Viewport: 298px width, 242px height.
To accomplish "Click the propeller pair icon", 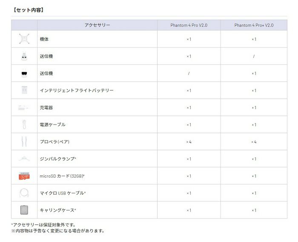I will pyautogui.click(x=24, y=142).
